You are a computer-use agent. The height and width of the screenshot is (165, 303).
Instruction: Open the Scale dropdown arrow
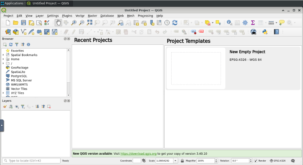click(x=175, y=161)
